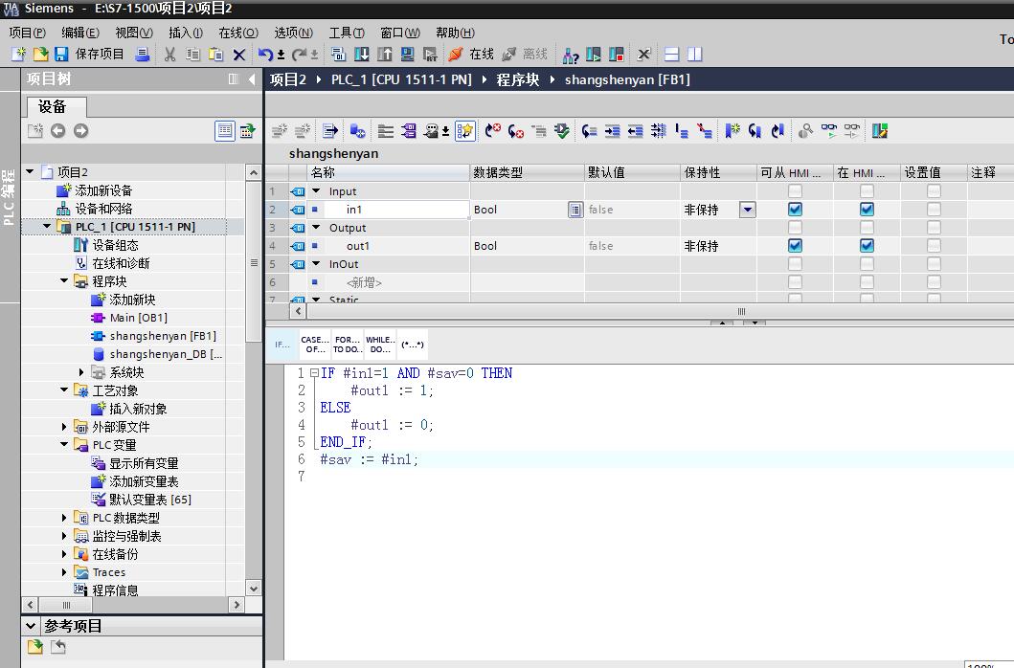Toggle HMI visible checkbox for in1
Screen dimensions: 1014x668
pos(867,210)
